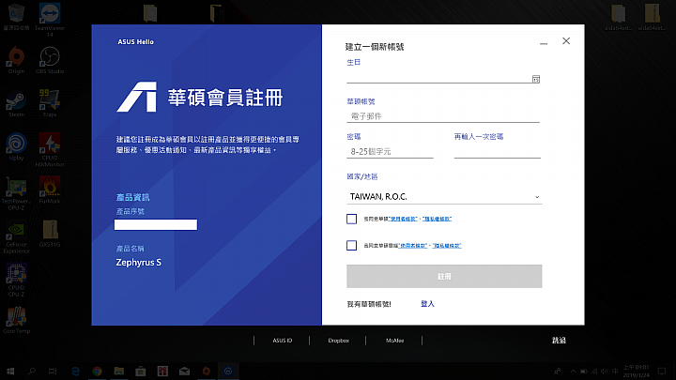676x380 pixels.
Task: Switch to the ASUS ID step
Action: coord(282,341)
